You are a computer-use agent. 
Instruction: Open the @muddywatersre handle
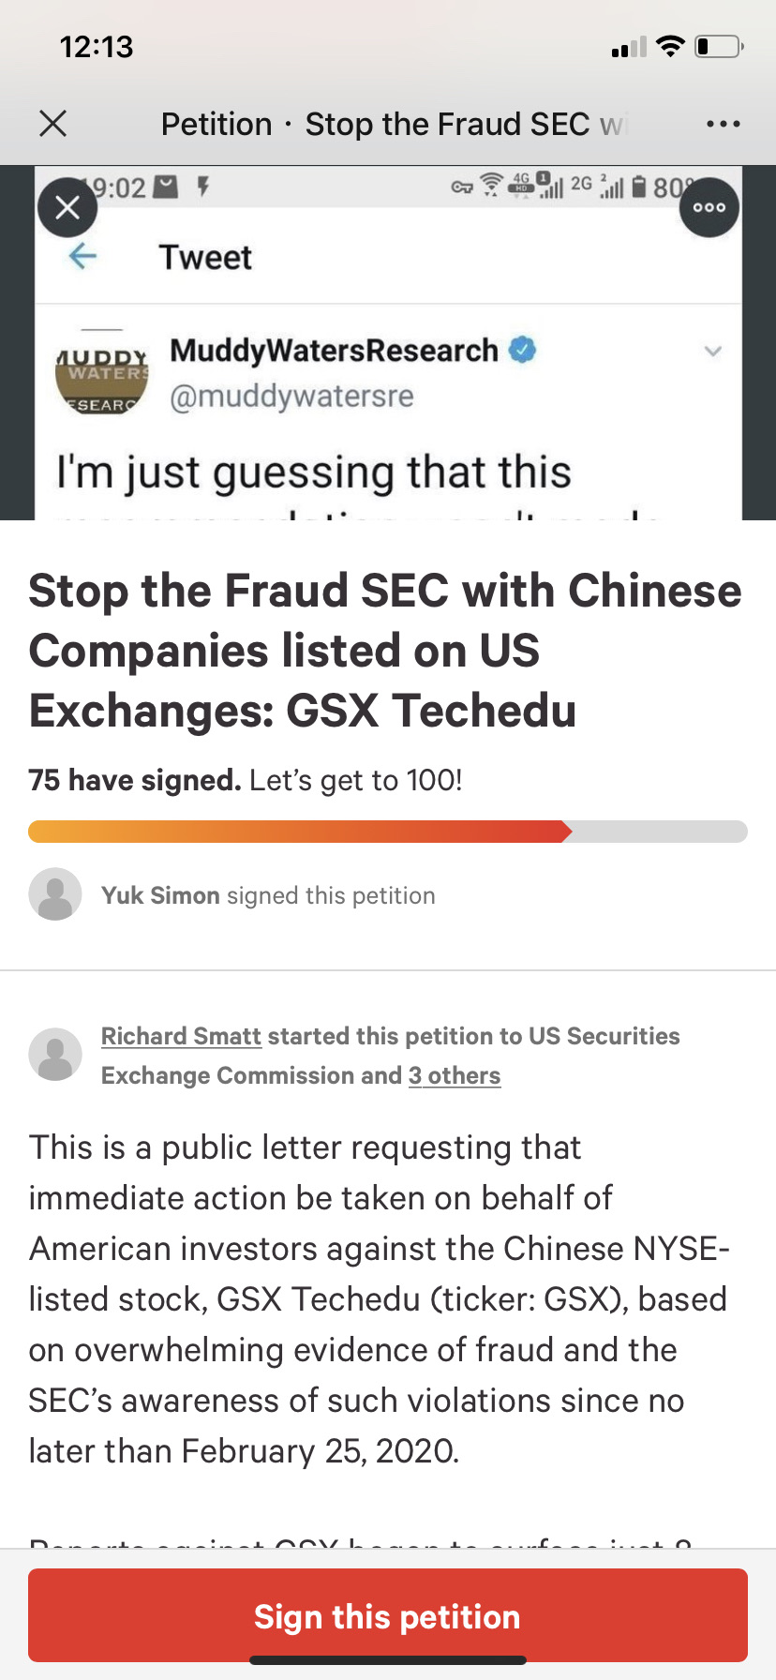[x=291, y=397]
